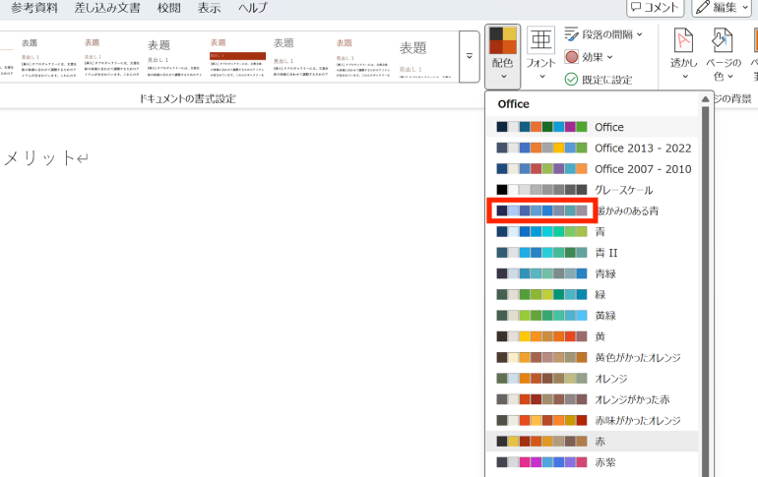
Task: Choose the 黄色がかったオレンジ color scheme
Action: coord(593,357)
